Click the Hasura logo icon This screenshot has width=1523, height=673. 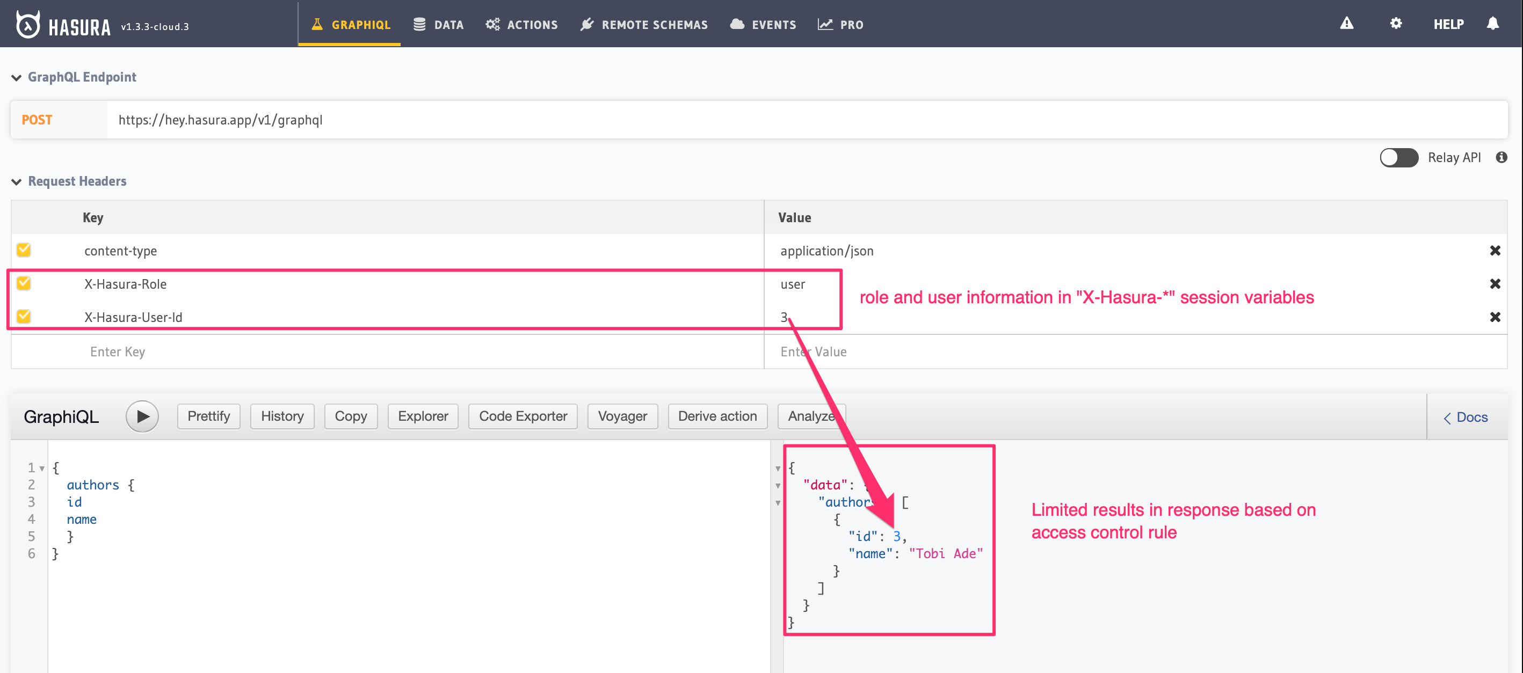pyautogui.click(x=27, y=24)
